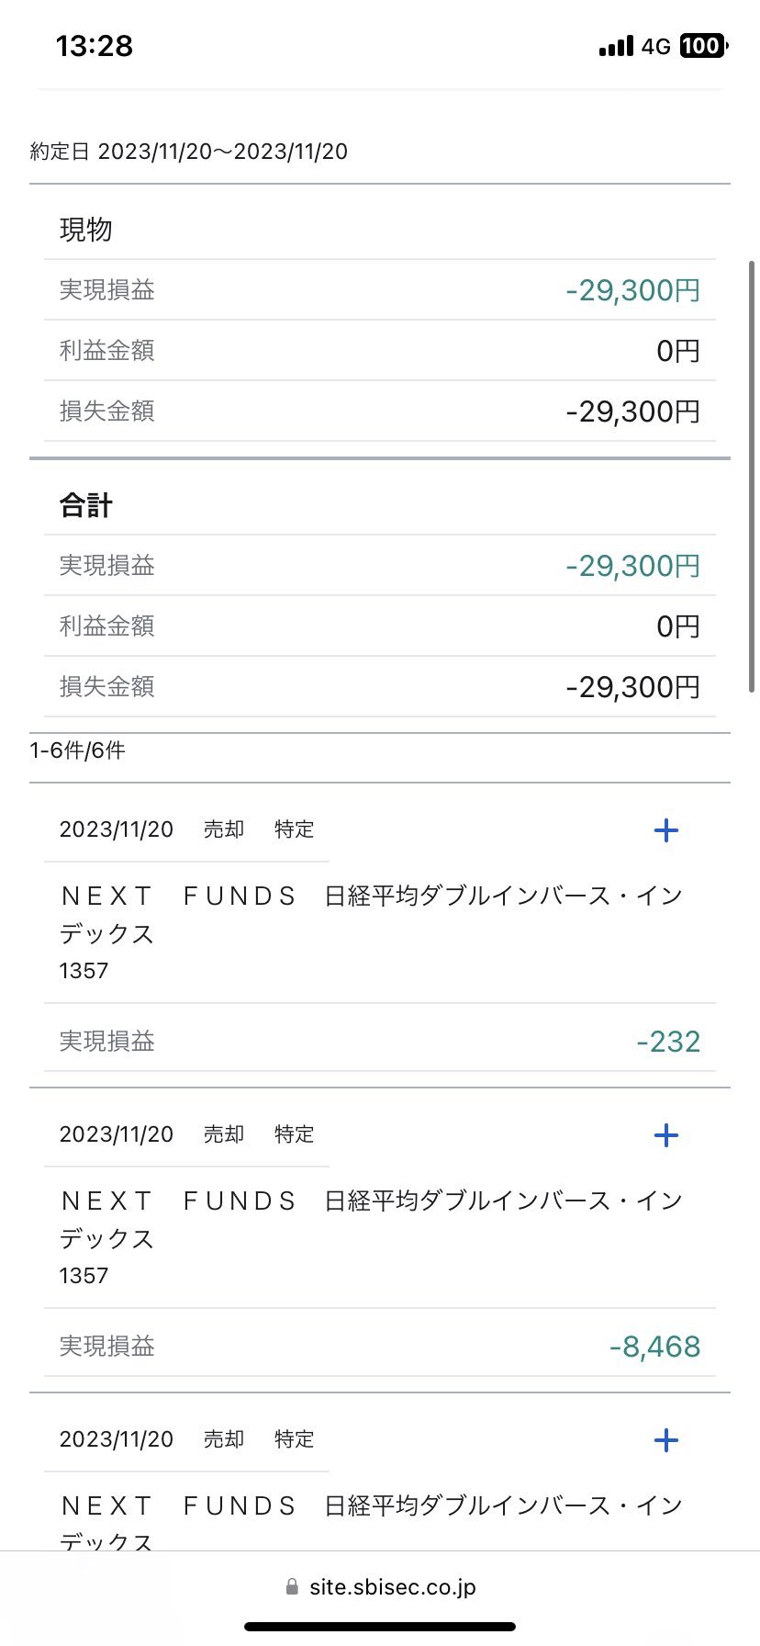The width and height of the screenshot is (760, 1646).
Task: Expand the second trade with -8,468 loss
Action: pyautogui.click(x=665, y=1135)
